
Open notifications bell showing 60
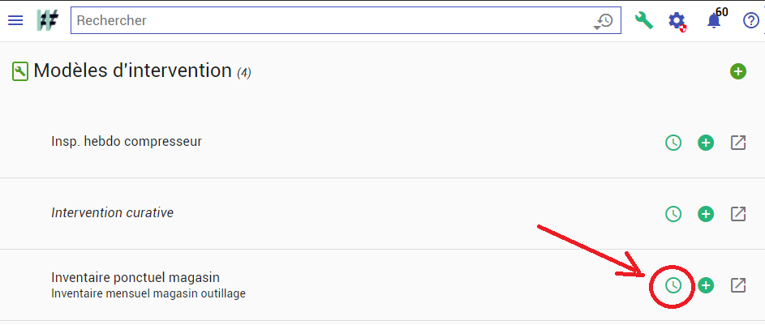coord(714,20)
